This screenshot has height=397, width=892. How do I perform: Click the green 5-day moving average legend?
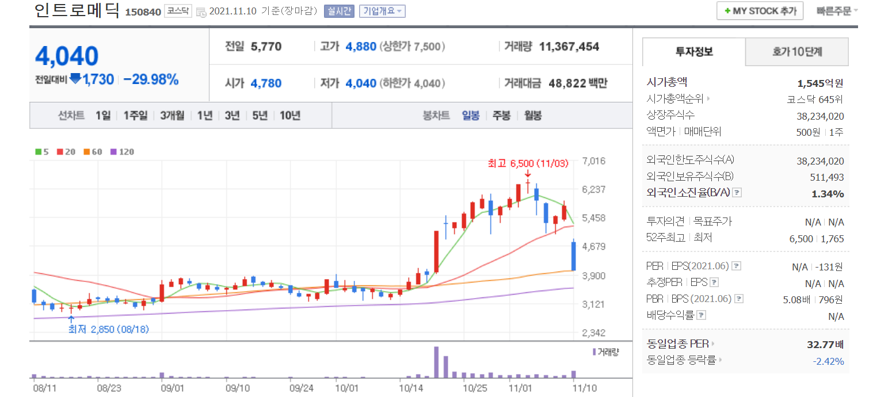click(42, 152)
